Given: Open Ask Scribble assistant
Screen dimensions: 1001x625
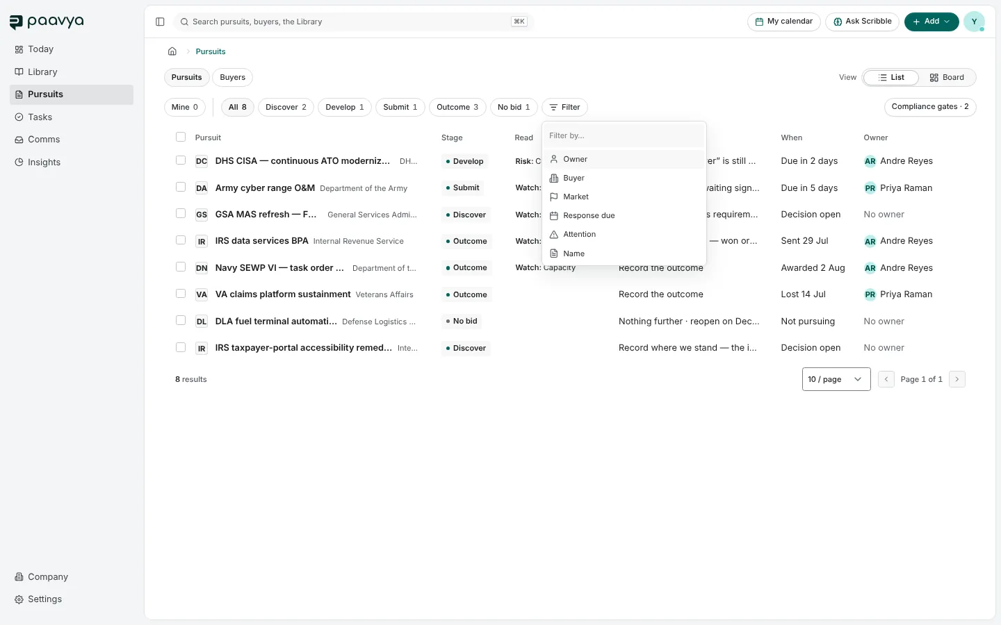Looking at the screenshot, I should tap(863, 22).
